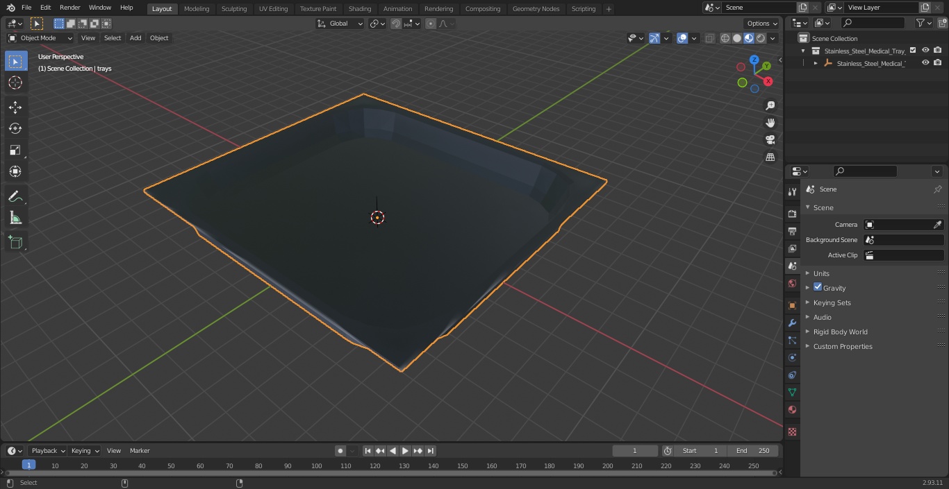Image resolution: width=949 pixels, height=489 pixels.
Task: Switch to Solid viewport shading
Action: 737,38
